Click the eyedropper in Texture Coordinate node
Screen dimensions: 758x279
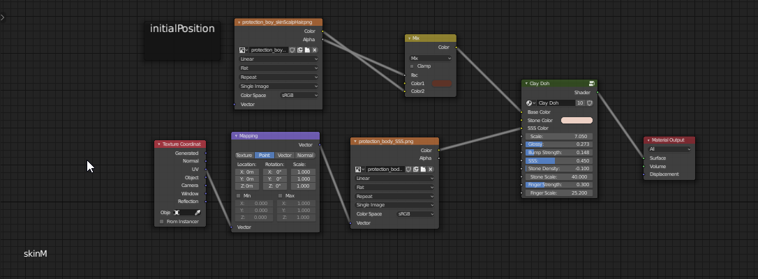[x=198, y=212]
